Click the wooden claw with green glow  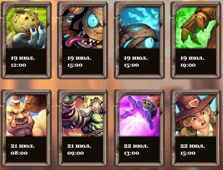point(196,28)
